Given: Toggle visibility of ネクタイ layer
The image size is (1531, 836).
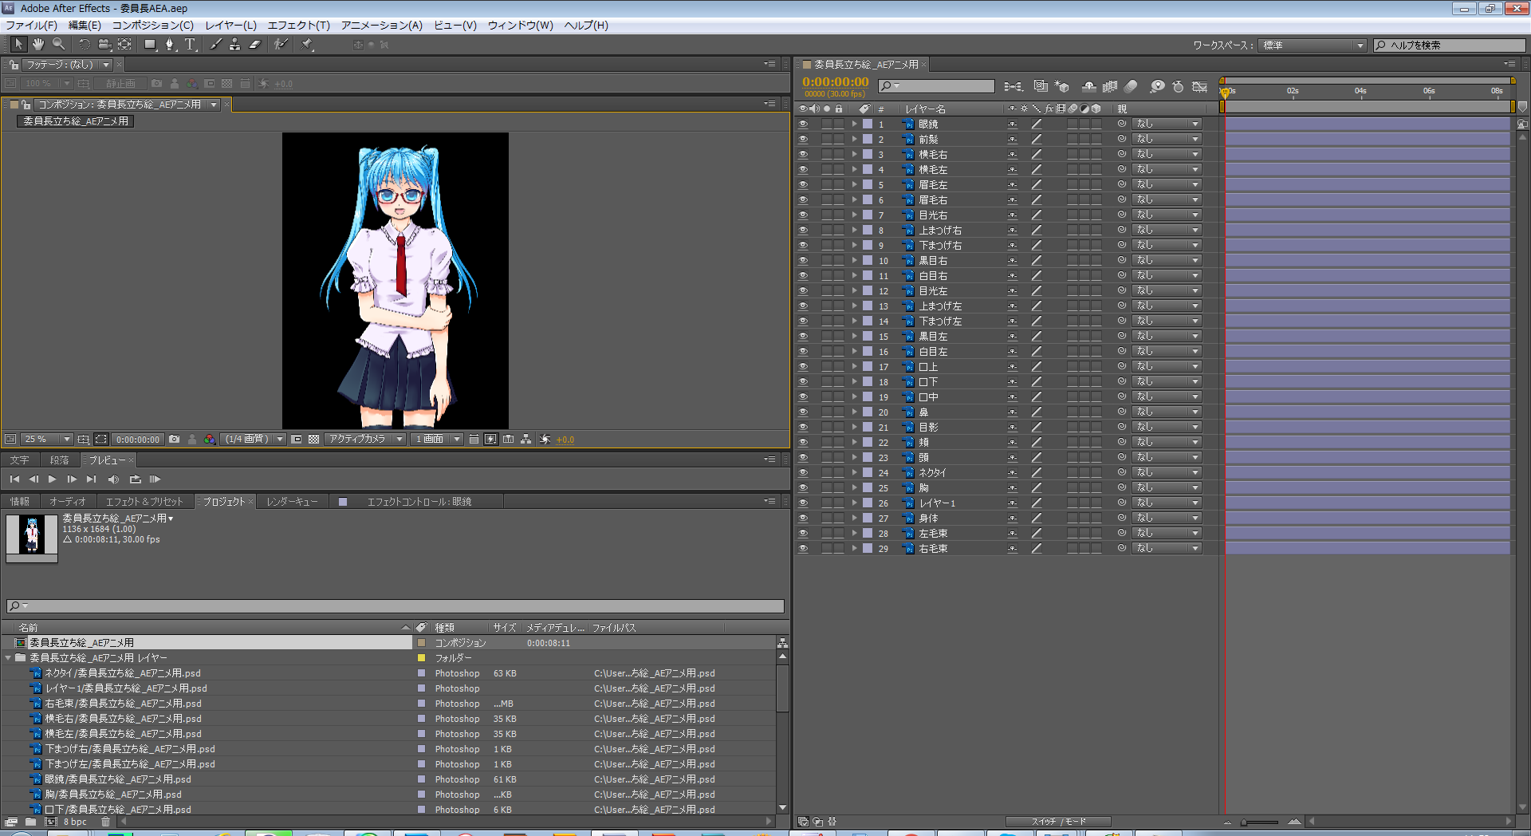Looking at the screenshot, I should click(803, 473).
